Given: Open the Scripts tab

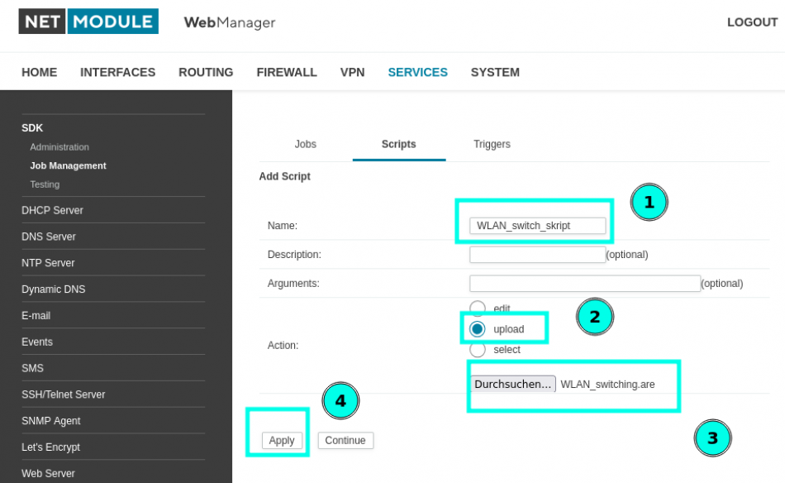Looking at the screenshot, I should (399, 144).
